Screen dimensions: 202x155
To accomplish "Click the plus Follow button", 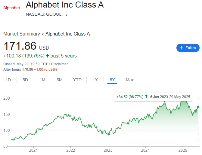I will (x=188, y=48).
